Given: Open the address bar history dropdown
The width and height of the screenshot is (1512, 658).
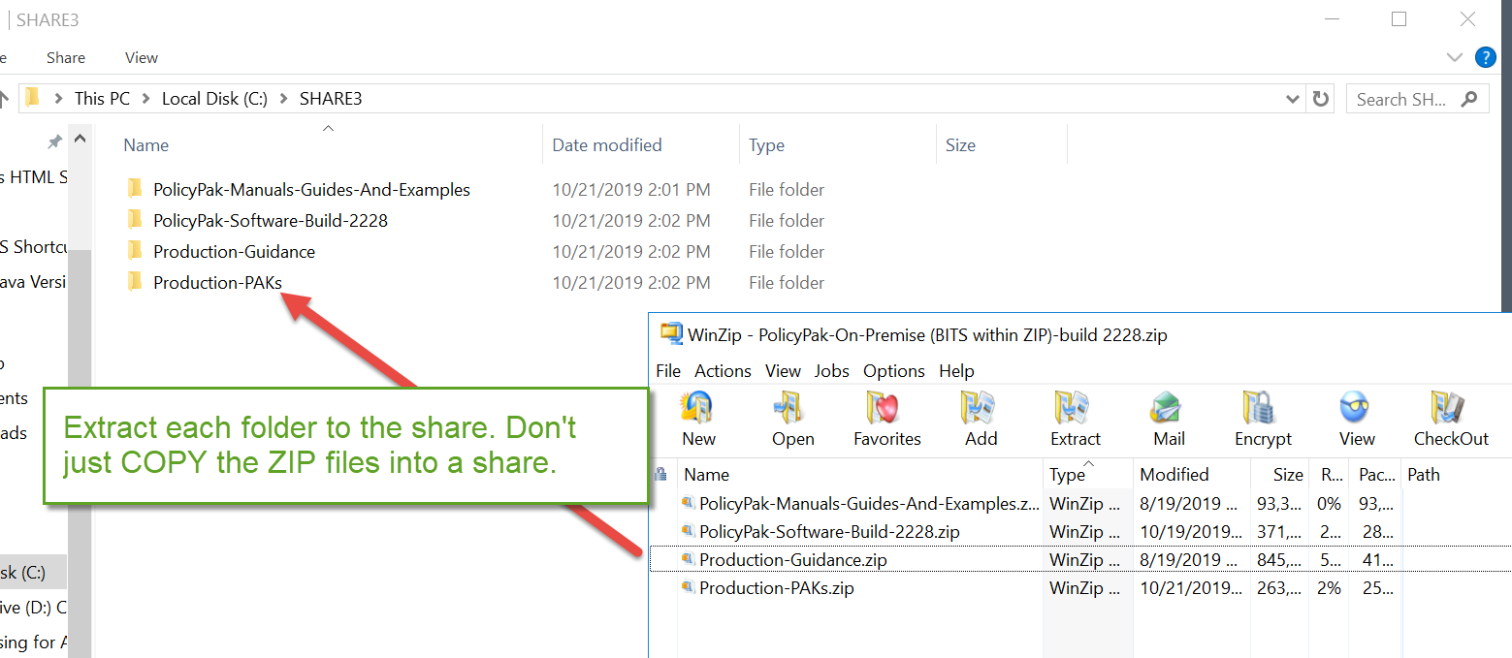Looking at the screenshot, I should point(1292,98).
